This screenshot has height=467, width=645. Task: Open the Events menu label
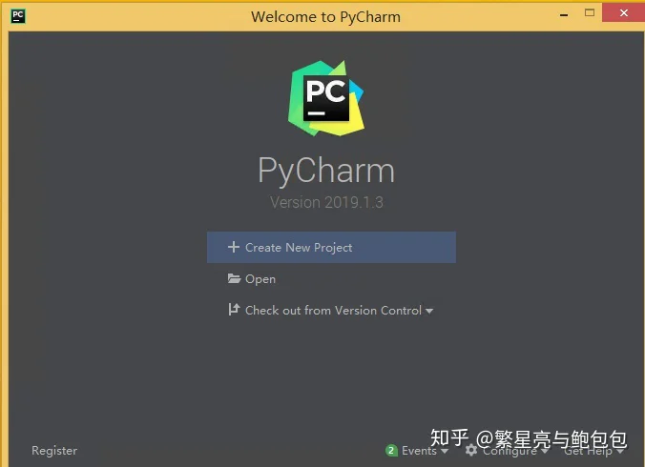[x=419, y=451]
